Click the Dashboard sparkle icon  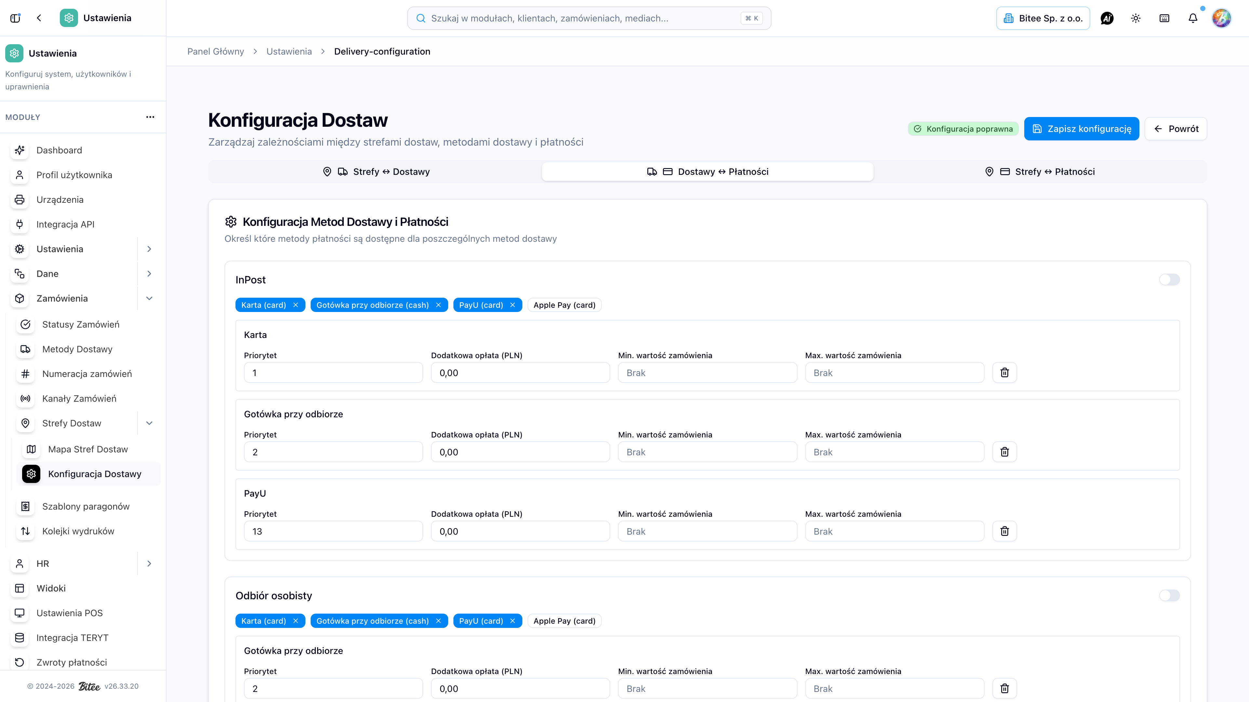pyautogui.click(x=20, y=150)
